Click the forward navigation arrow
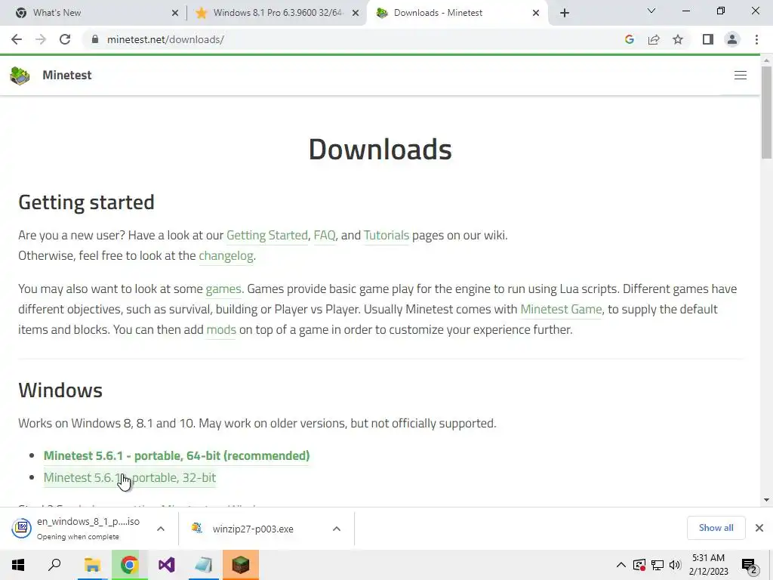 pyautogui.click(x=41, y=39)
